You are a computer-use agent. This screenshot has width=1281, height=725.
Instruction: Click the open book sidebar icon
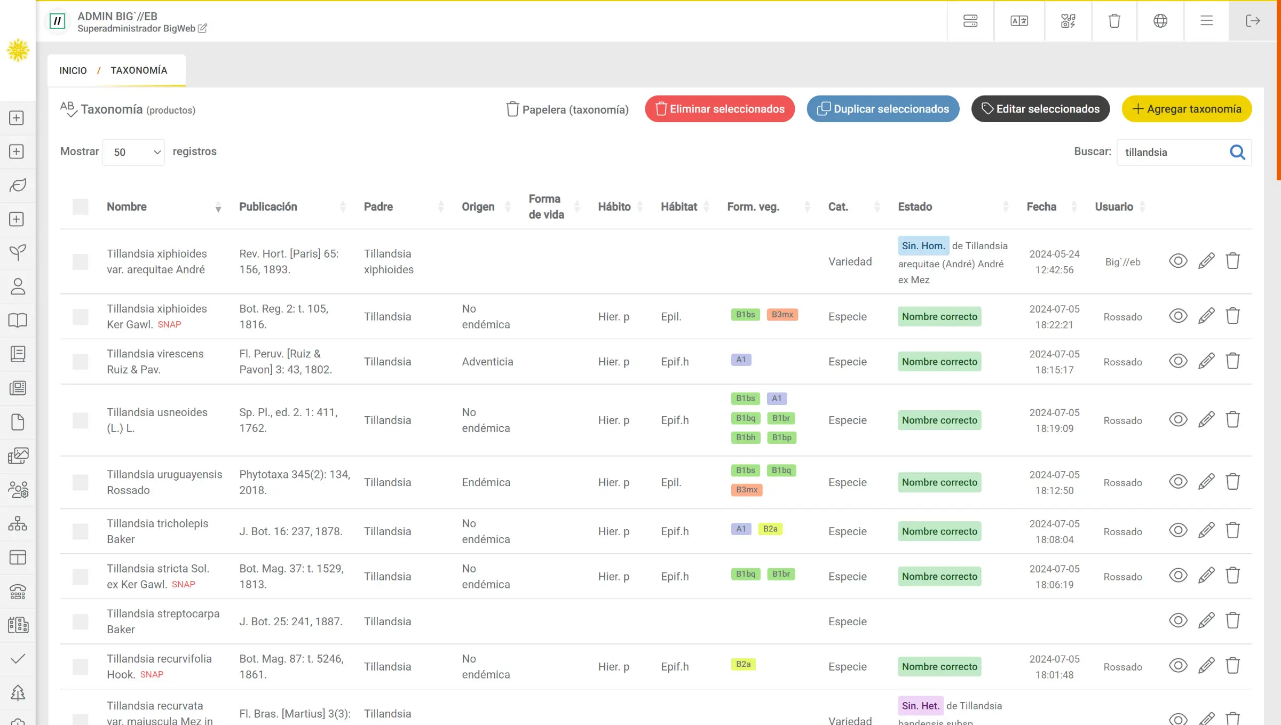coord(18,320)
